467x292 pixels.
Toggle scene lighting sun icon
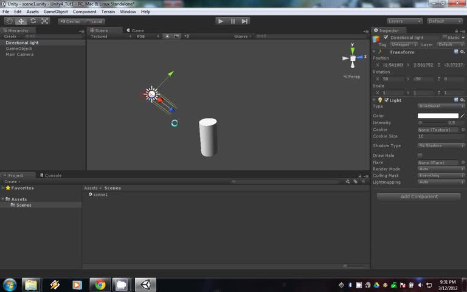167,36
